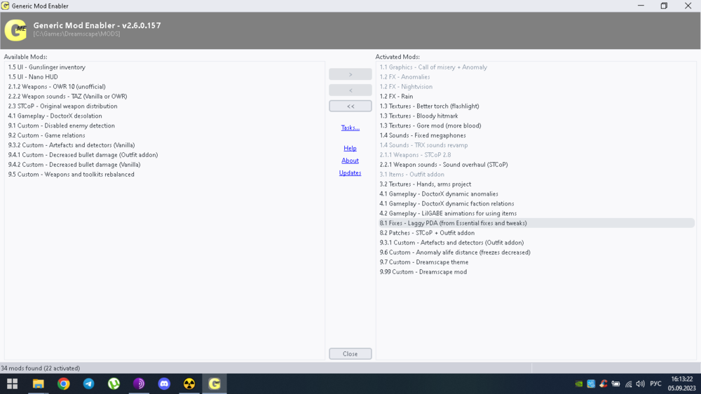Open Telegram from taskbar
Screen dimensions: 701x394
[x=88, y=383]
